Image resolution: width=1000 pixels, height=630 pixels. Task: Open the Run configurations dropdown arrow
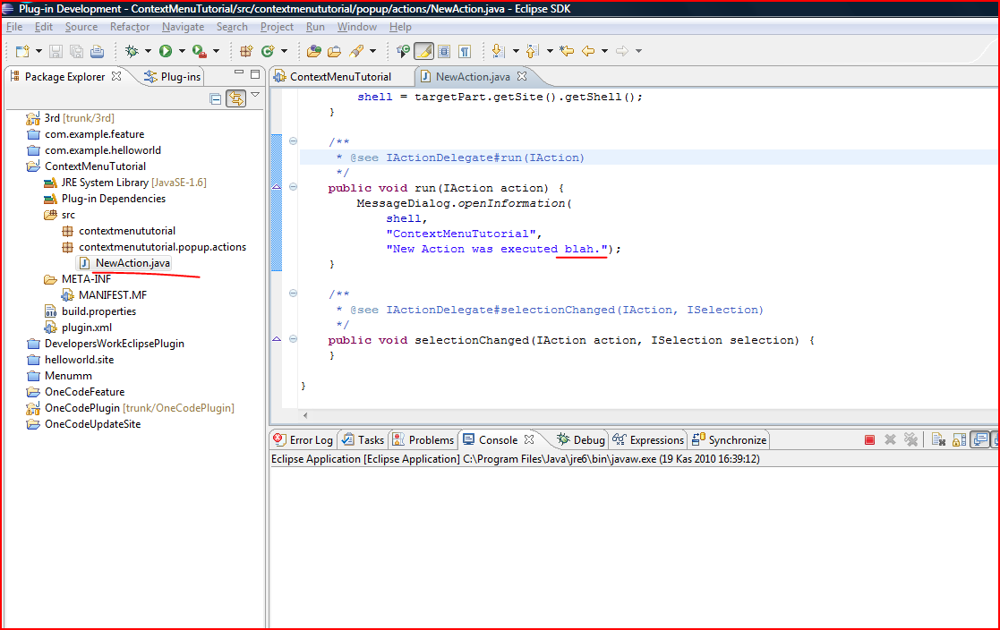[182, 51]
